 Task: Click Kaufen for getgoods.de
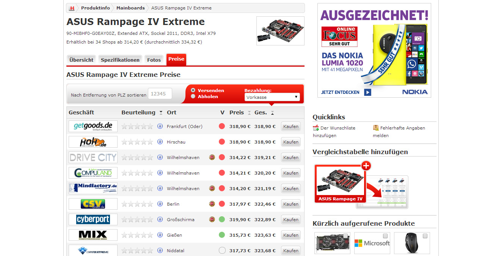pos(291,126)
